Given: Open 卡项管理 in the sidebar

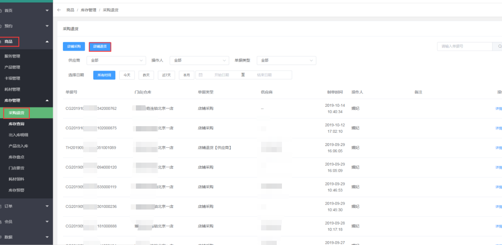Looking at the screenshot, I should click(12, 79).
